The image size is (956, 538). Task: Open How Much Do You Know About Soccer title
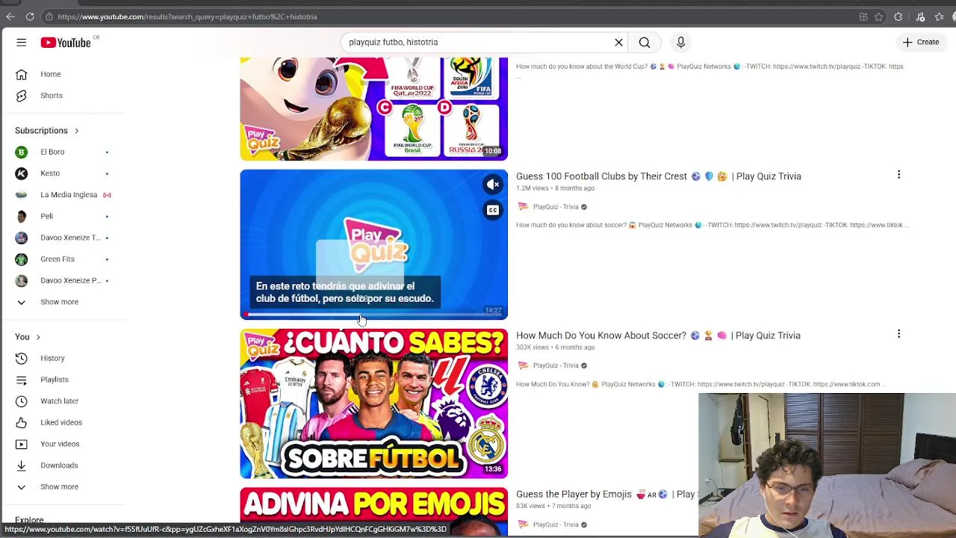[658, 336]
